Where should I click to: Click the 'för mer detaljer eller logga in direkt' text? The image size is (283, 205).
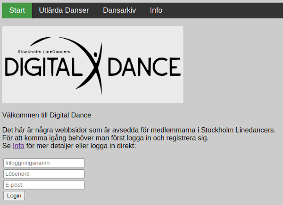tap(81, 146)
